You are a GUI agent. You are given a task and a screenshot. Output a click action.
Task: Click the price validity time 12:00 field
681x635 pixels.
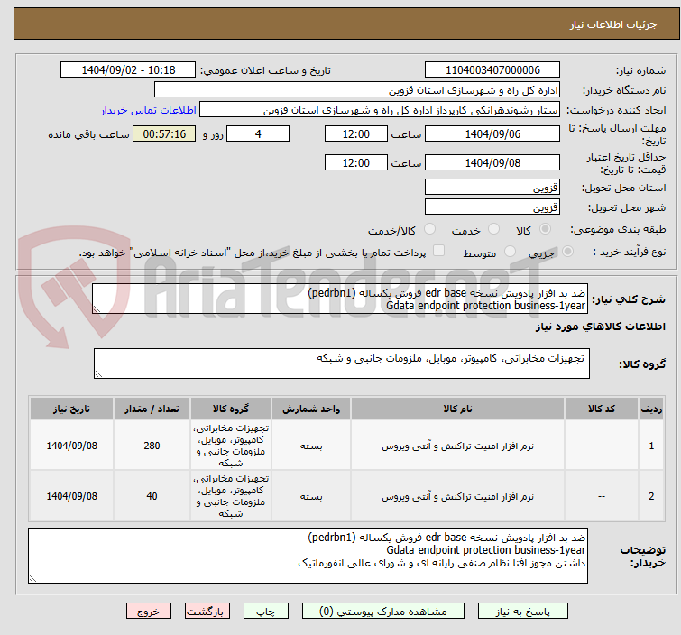click(x=356, y=162)
